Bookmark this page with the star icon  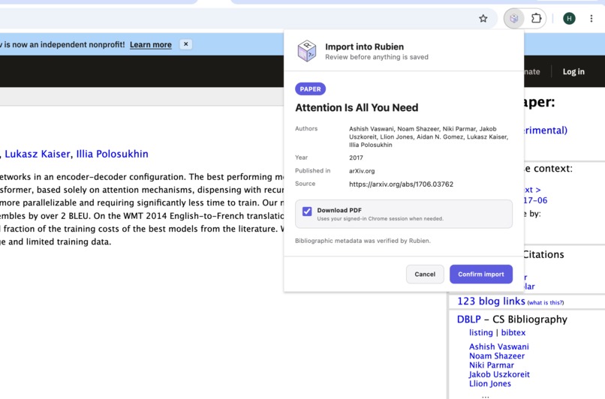pyautogui.click(x=483, y=18)
